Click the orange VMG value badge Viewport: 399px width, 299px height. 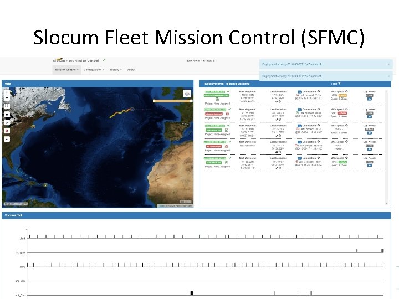343,95
